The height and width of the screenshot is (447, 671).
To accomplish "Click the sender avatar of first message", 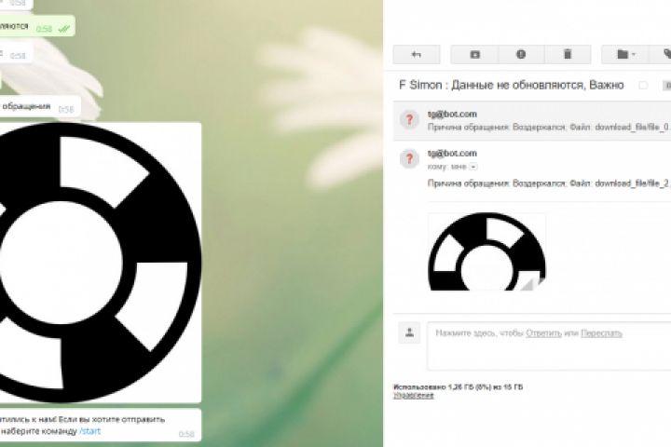I will [x=409, y=119].
